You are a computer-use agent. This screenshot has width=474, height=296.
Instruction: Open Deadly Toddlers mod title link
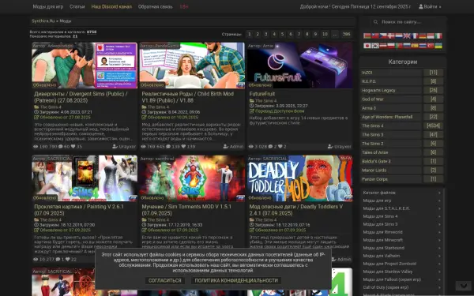click(x=296, y=210)
